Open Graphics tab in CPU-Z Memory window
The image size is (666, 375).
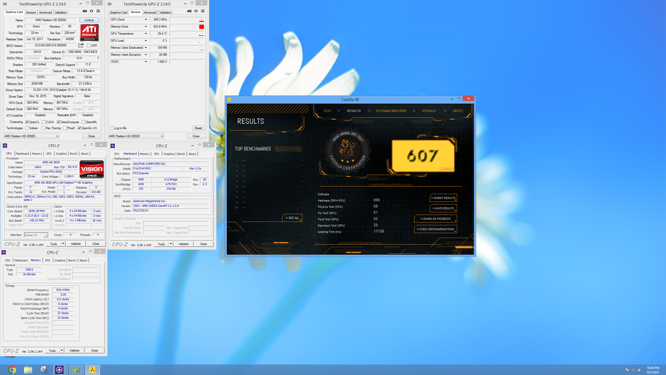[60, 260]
